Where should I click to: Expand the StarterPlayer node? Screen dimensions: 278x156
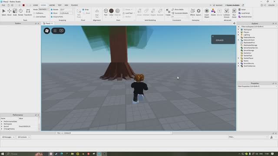pos(238,58)
